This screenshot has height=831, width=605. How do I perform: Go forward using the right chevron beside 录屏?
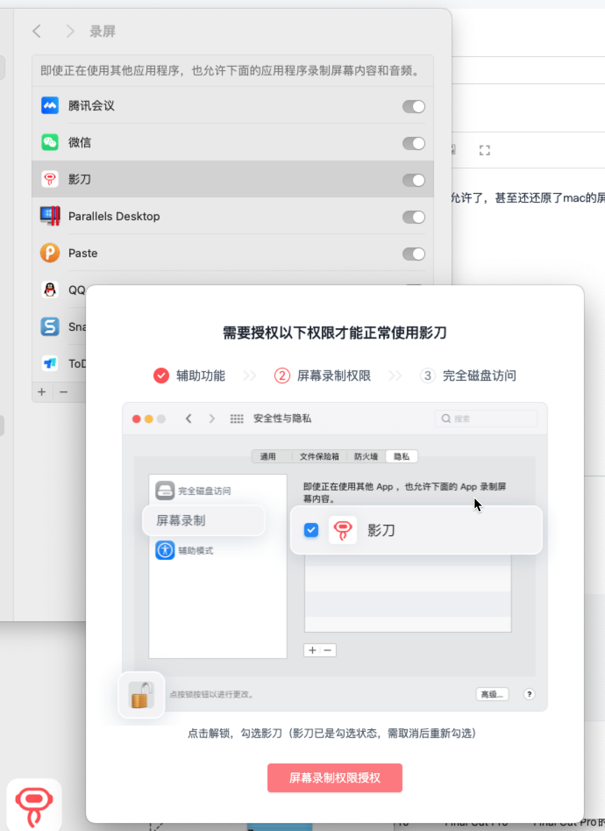tap(70, 31)
